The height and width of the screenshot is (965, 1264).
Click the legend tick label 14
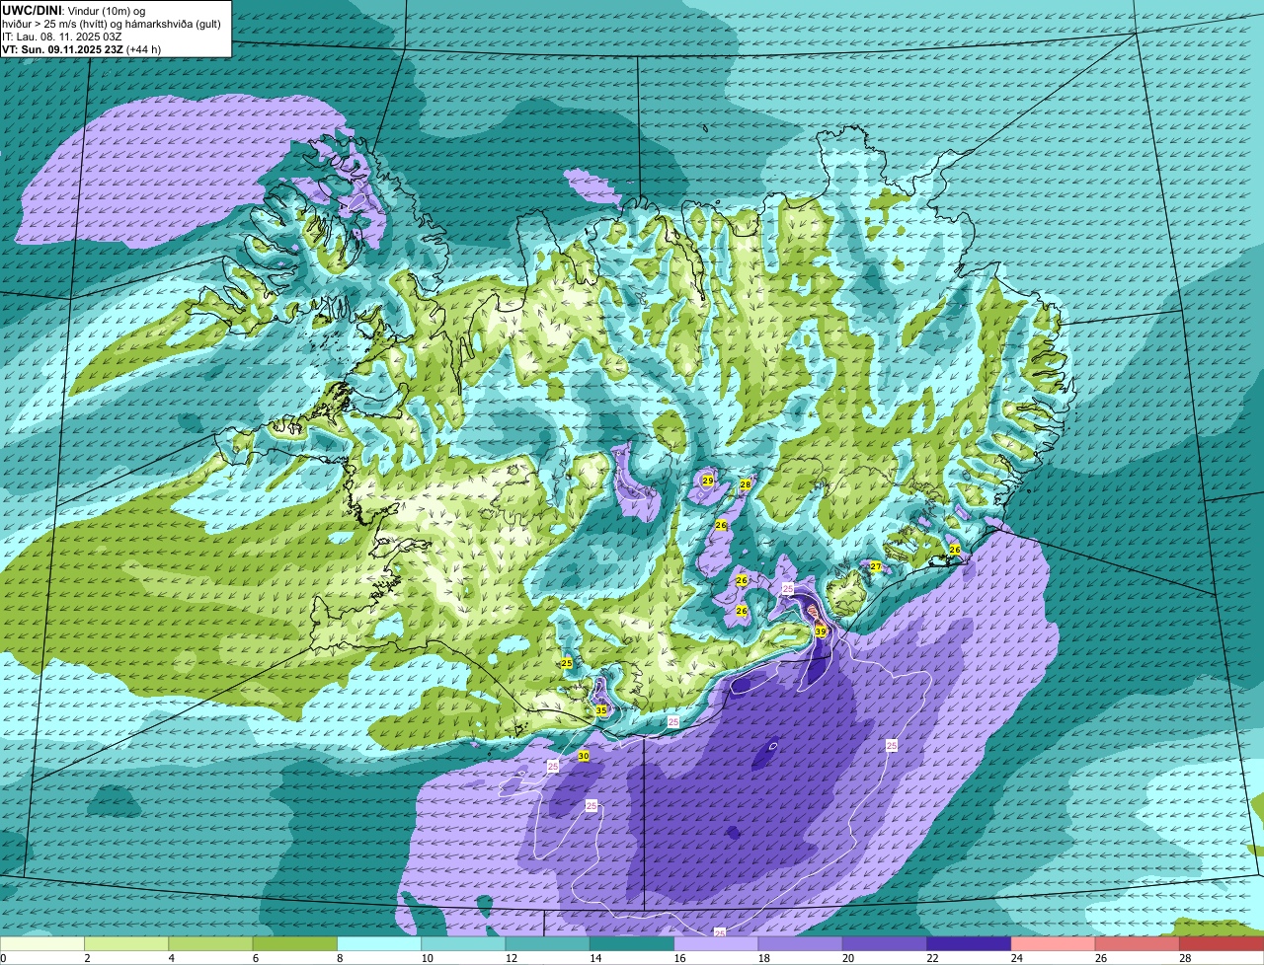coord(595,958)
